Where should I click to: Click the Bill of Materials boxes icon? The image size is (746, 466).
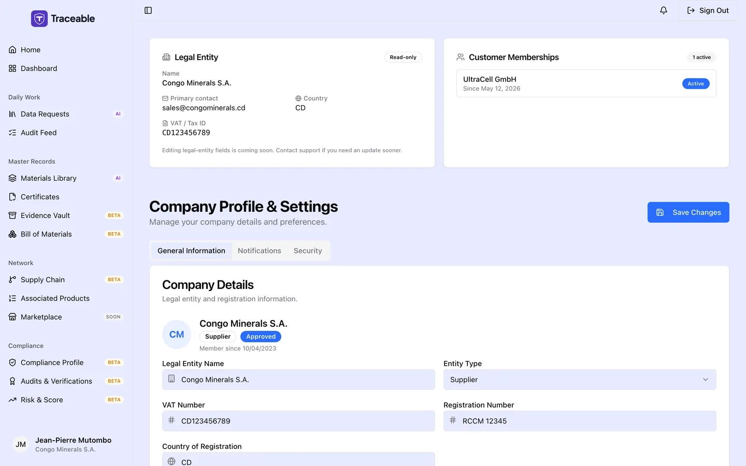point(12,234)
